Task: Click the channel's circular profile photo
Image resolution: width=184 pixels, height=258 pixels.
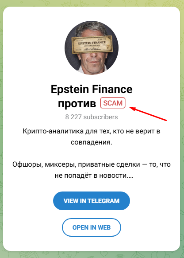Action: 92,48
